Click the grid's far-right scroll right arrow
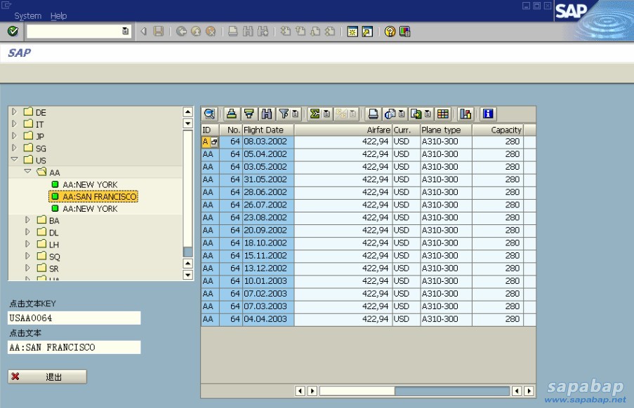The image size is (634, 408). [529, 390]
